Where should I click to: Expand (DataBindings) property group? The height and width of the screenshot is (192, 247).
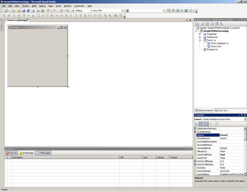[195, 132]
